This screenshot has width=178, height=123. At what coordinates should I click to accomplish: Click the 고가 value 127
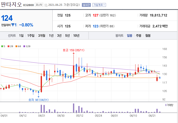point(95,15)
